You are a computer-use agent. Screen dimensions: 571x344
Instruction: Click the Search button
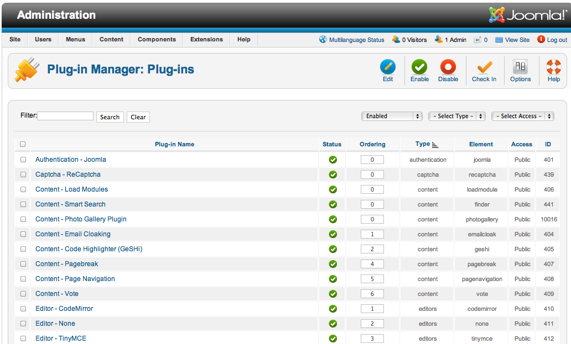tap(110, 117)
